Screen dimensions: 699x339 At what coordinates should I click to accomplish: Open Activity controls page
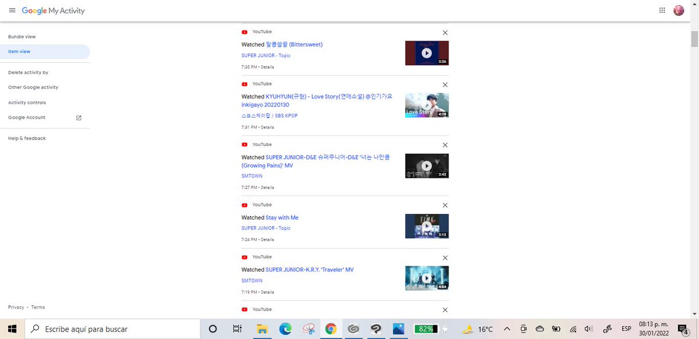[x=27, y=102]
